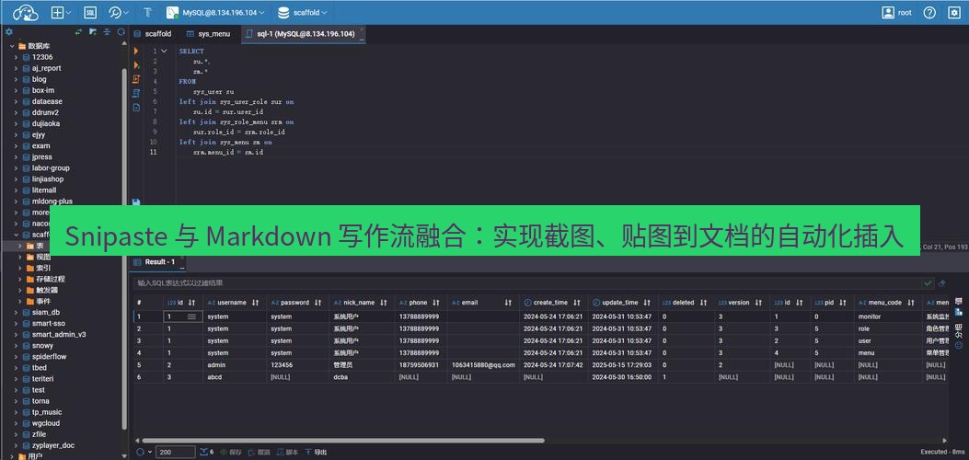Fold the SELECT statement at line 1

(x=164, y=52)
